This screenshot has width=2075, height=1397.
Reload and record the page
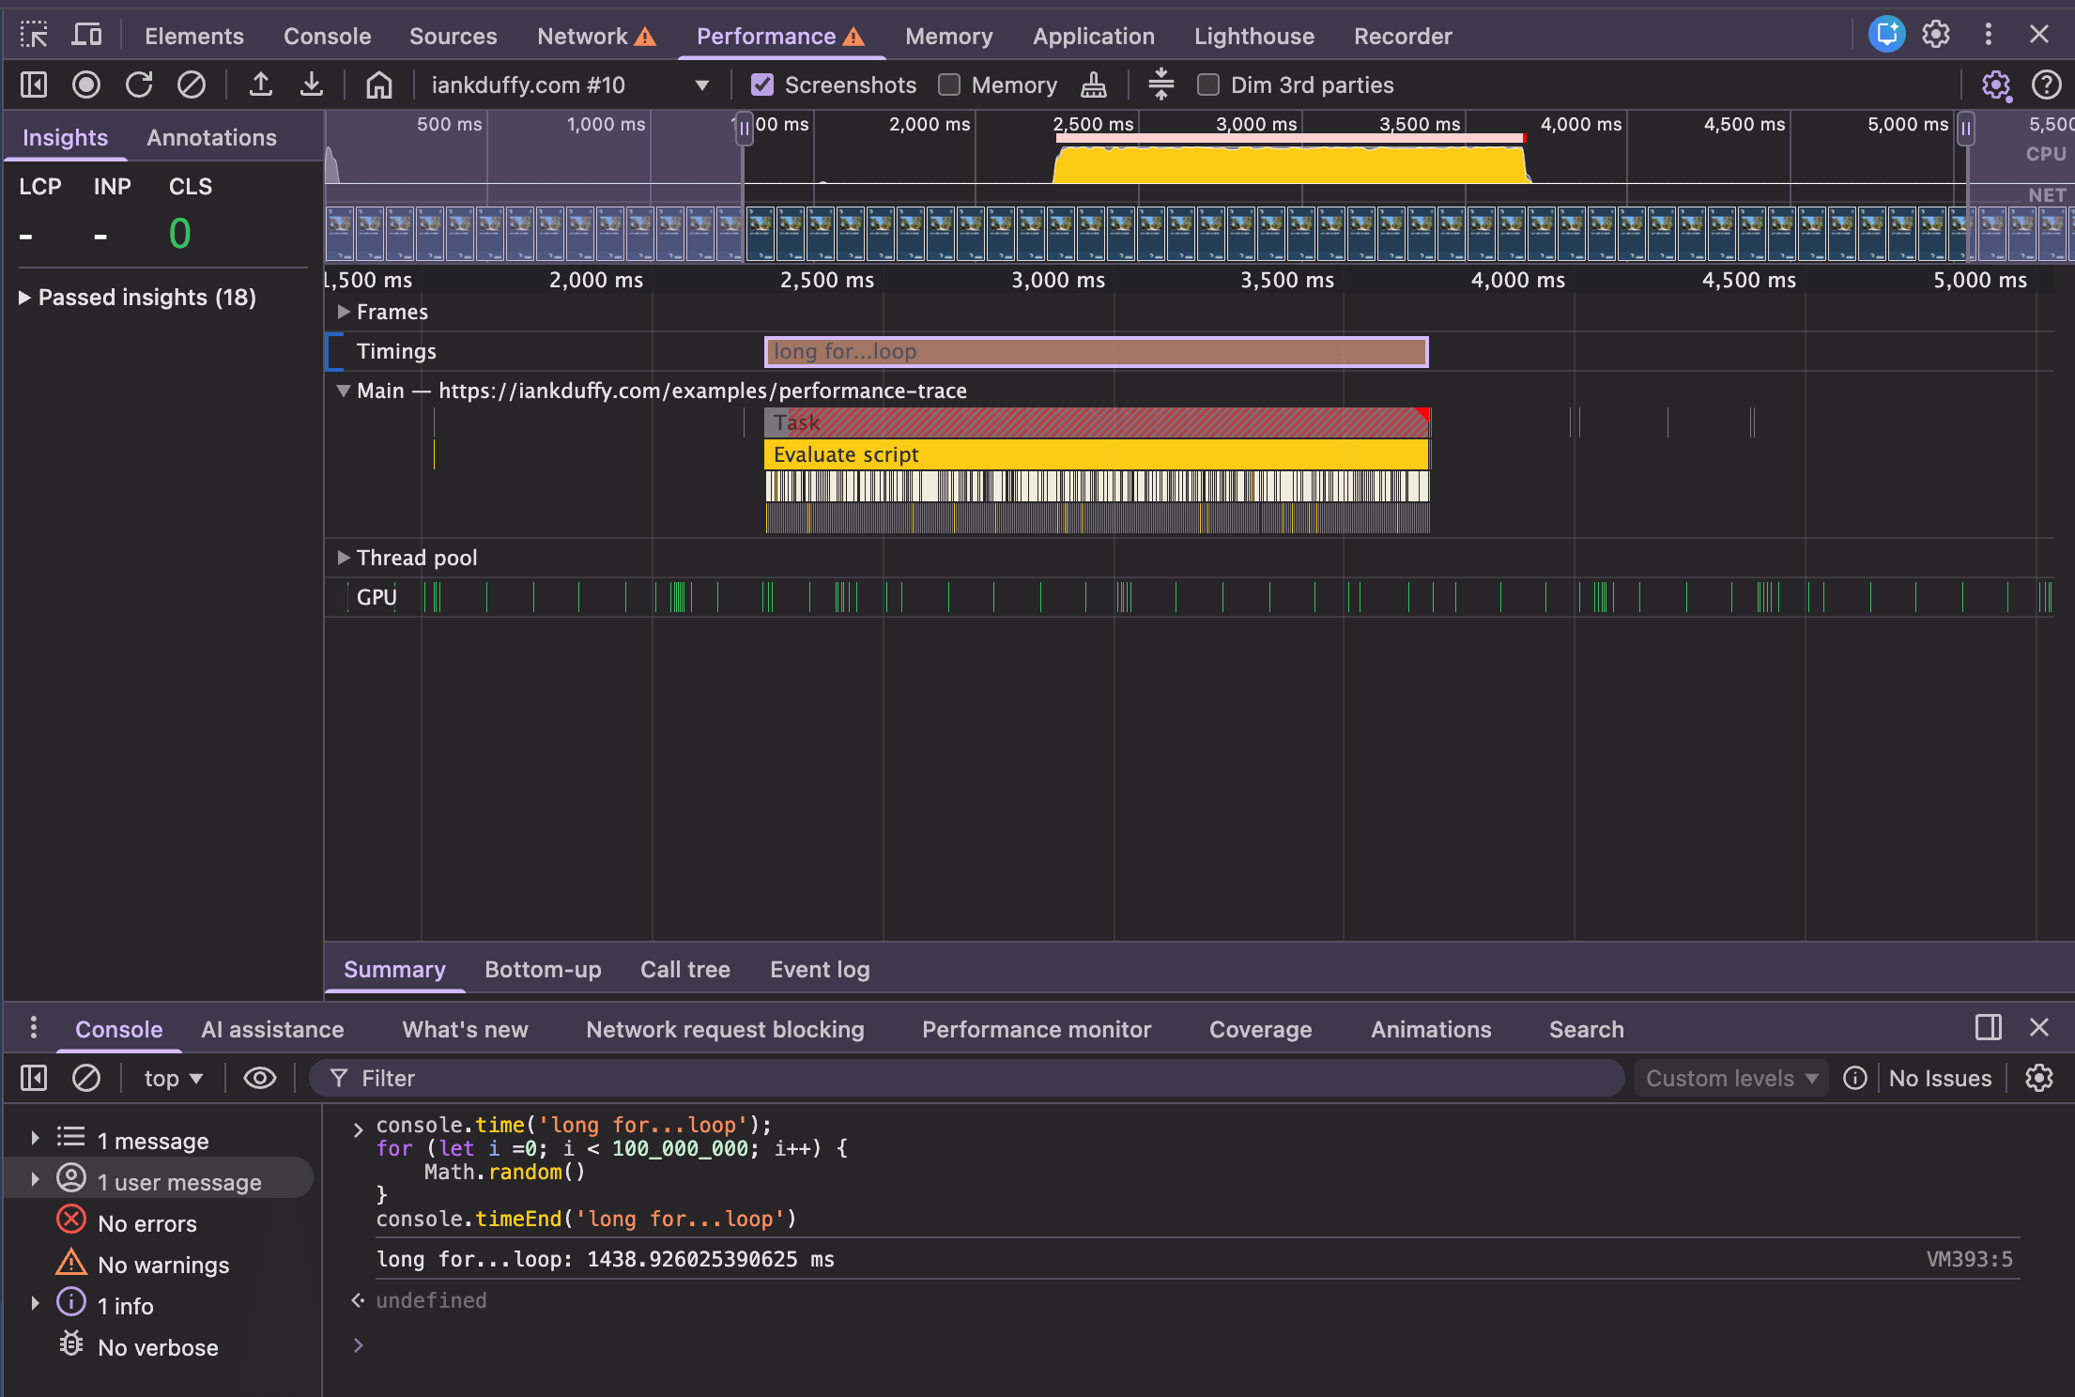(x=139, y=84)
